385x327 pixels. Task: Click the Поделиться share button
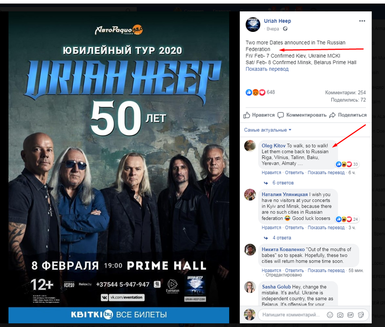point(348,115)
